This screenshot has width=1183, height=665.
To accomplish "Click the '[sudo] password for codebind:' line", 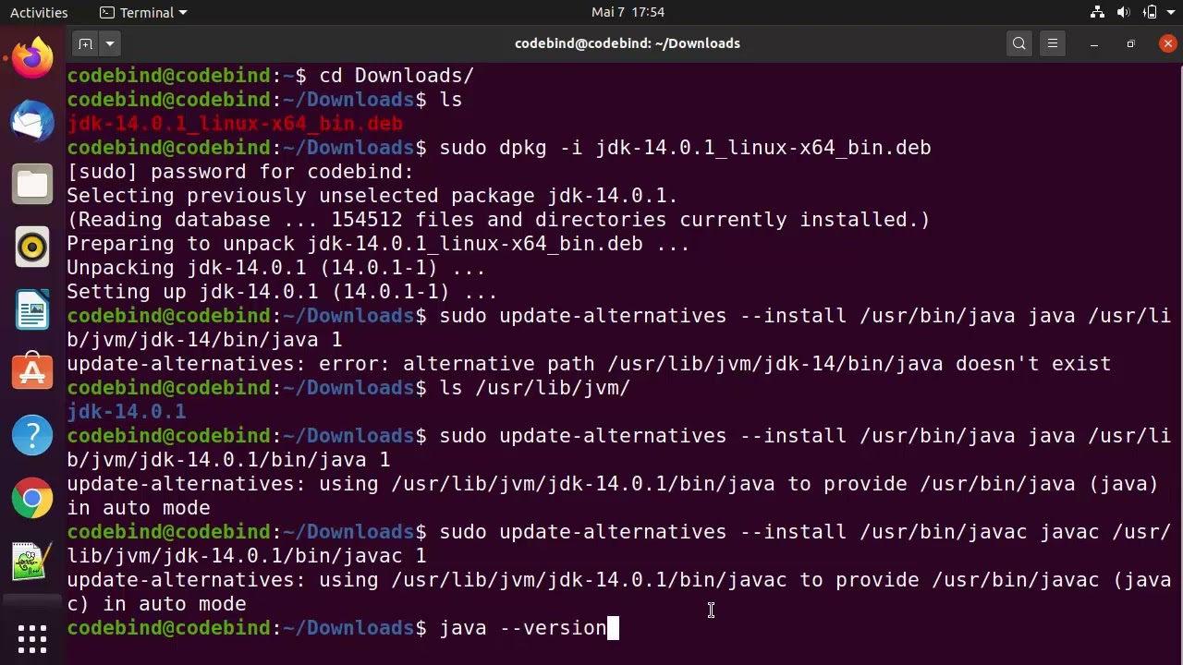I will [x=240, y=172].
